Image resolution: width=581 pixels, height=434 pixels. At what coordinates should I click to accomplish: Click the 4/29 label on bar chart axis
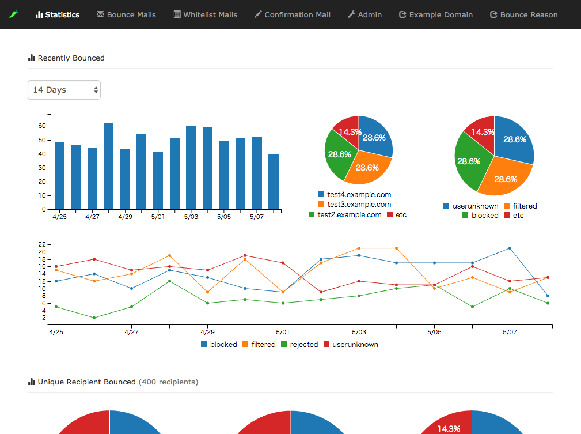click(x=126, y=217)
